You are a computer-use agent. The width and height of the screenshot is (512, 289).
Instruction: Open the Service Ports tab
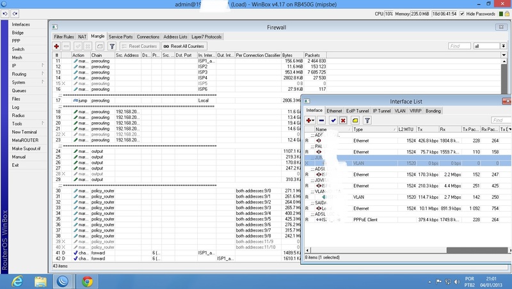click(120, 37)
